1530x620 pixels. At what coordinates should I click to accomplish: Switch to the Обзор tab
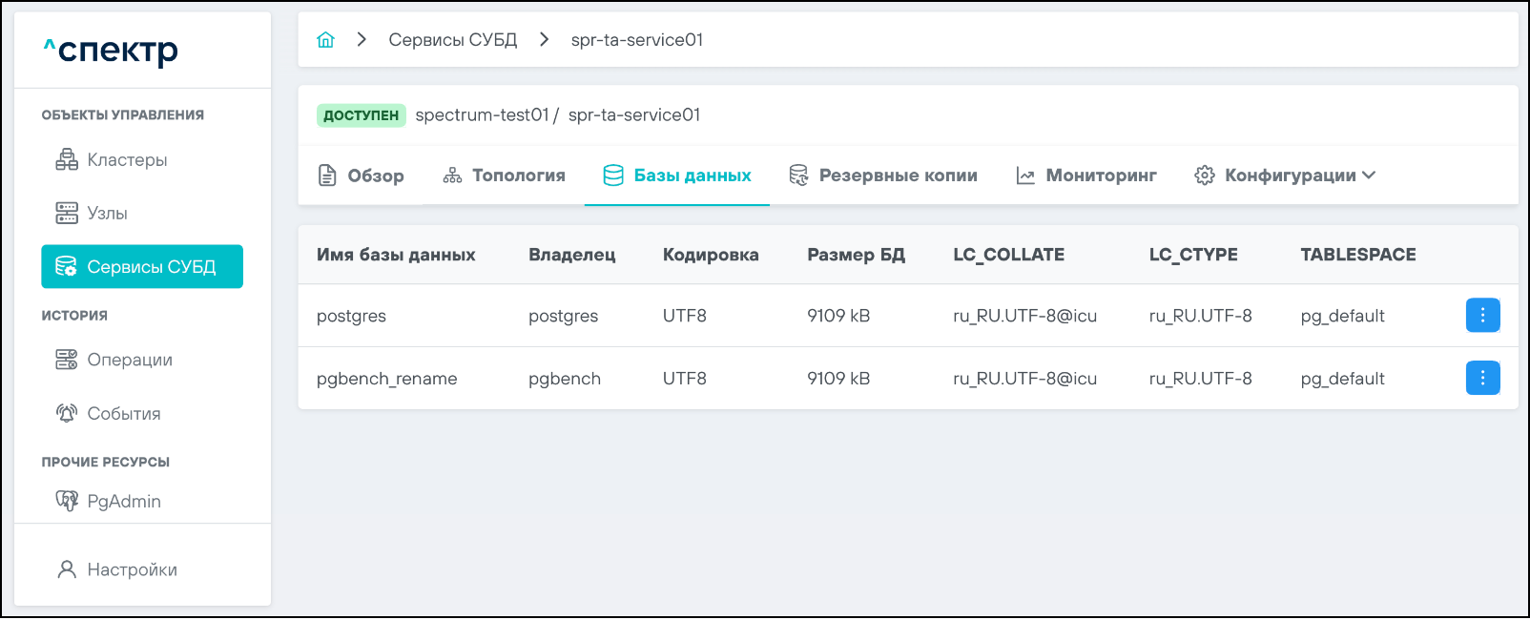coord(361,176)
